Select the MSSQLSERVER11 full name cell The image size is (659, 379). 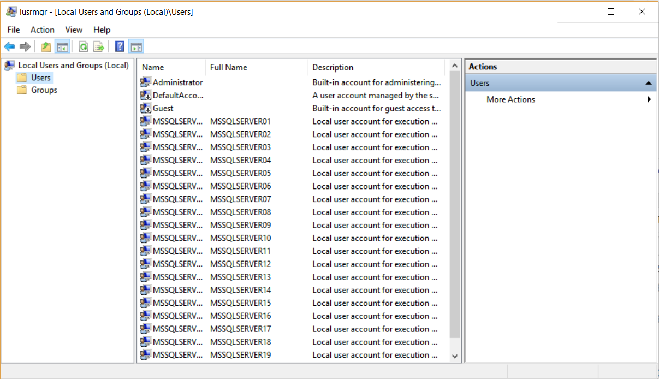[240, 251]
